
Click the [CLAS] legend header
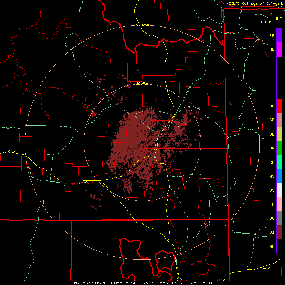(268, 22)
